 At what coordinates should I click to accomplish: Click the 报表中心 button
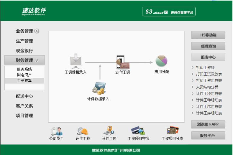point(208,57)
